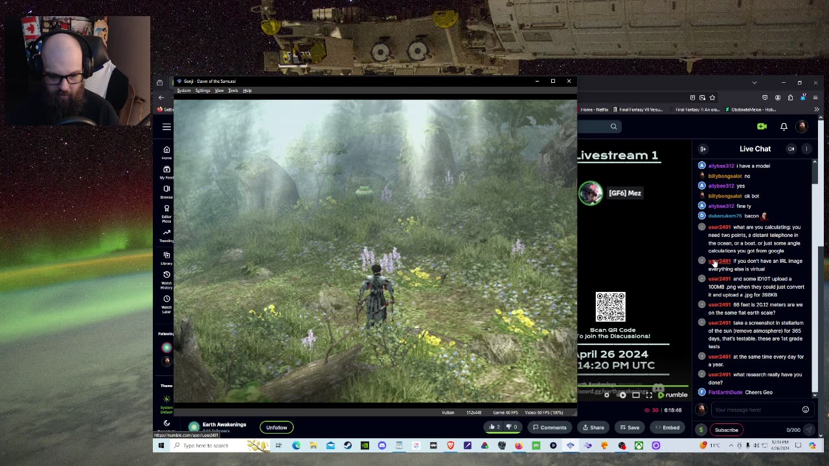Select the dark theme moon icon
Image resolution: width=829 pixels, height=466 pixels.
pos(166,423)
